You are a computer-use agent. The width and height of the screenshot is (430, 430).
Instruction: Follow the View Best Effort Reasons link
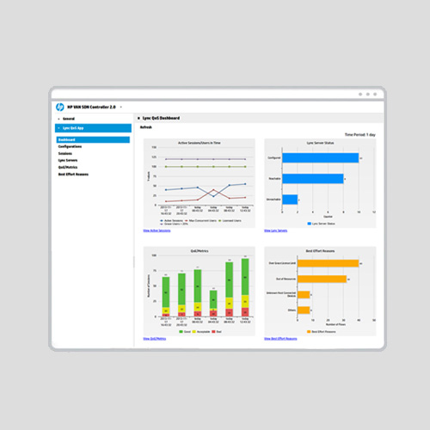(280, 339)
